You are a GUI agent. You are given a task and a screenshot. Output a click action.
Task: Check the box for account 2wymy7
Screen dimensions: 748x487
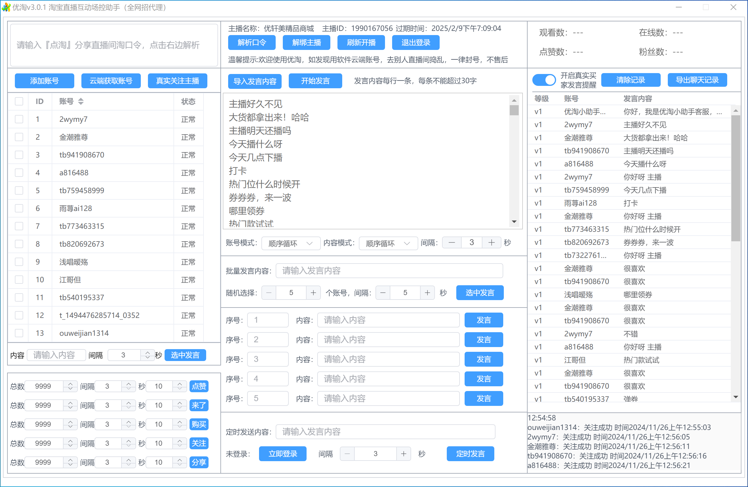pyautogui.click(x=19, y=119)
